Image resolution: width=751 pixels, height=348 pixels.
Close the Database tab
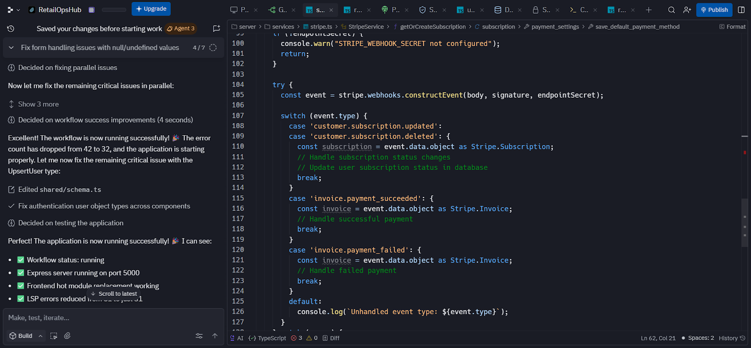tap(520, 10)
